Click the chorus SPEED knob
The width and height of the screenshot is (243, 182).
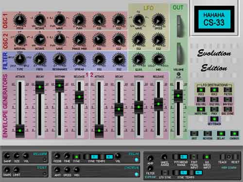pyautogui.click(x=67, y=169)
